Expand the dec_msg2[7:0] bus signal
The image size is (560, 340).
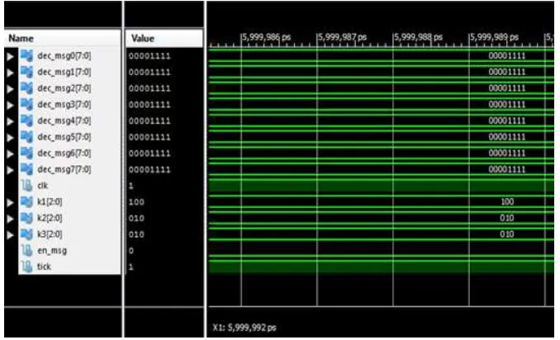[x=10, y=89]
